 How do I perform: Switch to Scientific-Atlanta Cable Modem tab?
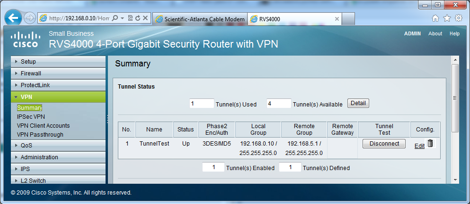click(x=200, y=19)
